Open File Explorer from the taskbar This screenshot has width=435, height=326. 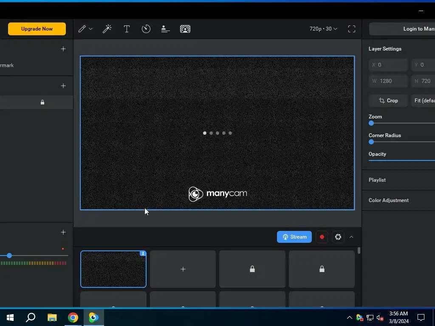(x=52, y=318)
